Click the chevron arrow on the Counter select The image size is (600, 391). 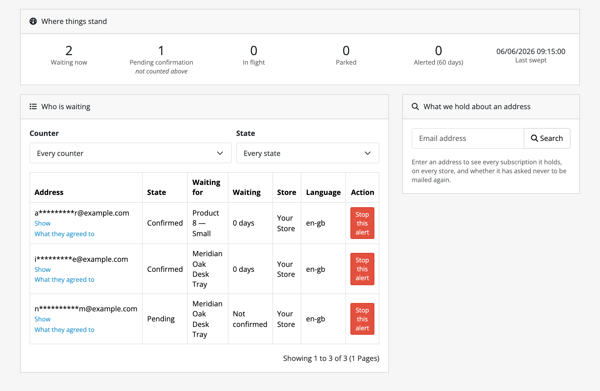click(220, 153)
